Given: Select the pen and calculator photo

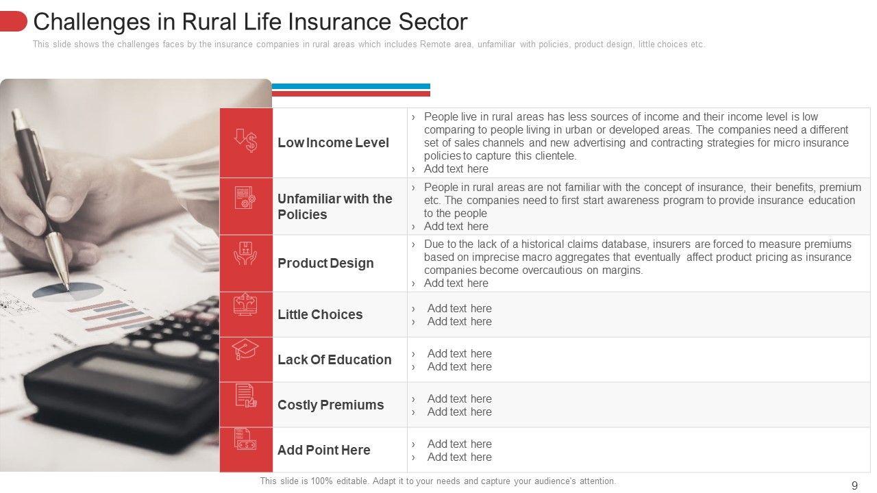Looking at the screenshot, I should pos(110,274).
